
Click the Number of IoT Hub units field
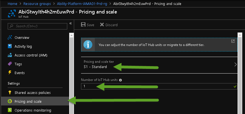tap(159, 86)
